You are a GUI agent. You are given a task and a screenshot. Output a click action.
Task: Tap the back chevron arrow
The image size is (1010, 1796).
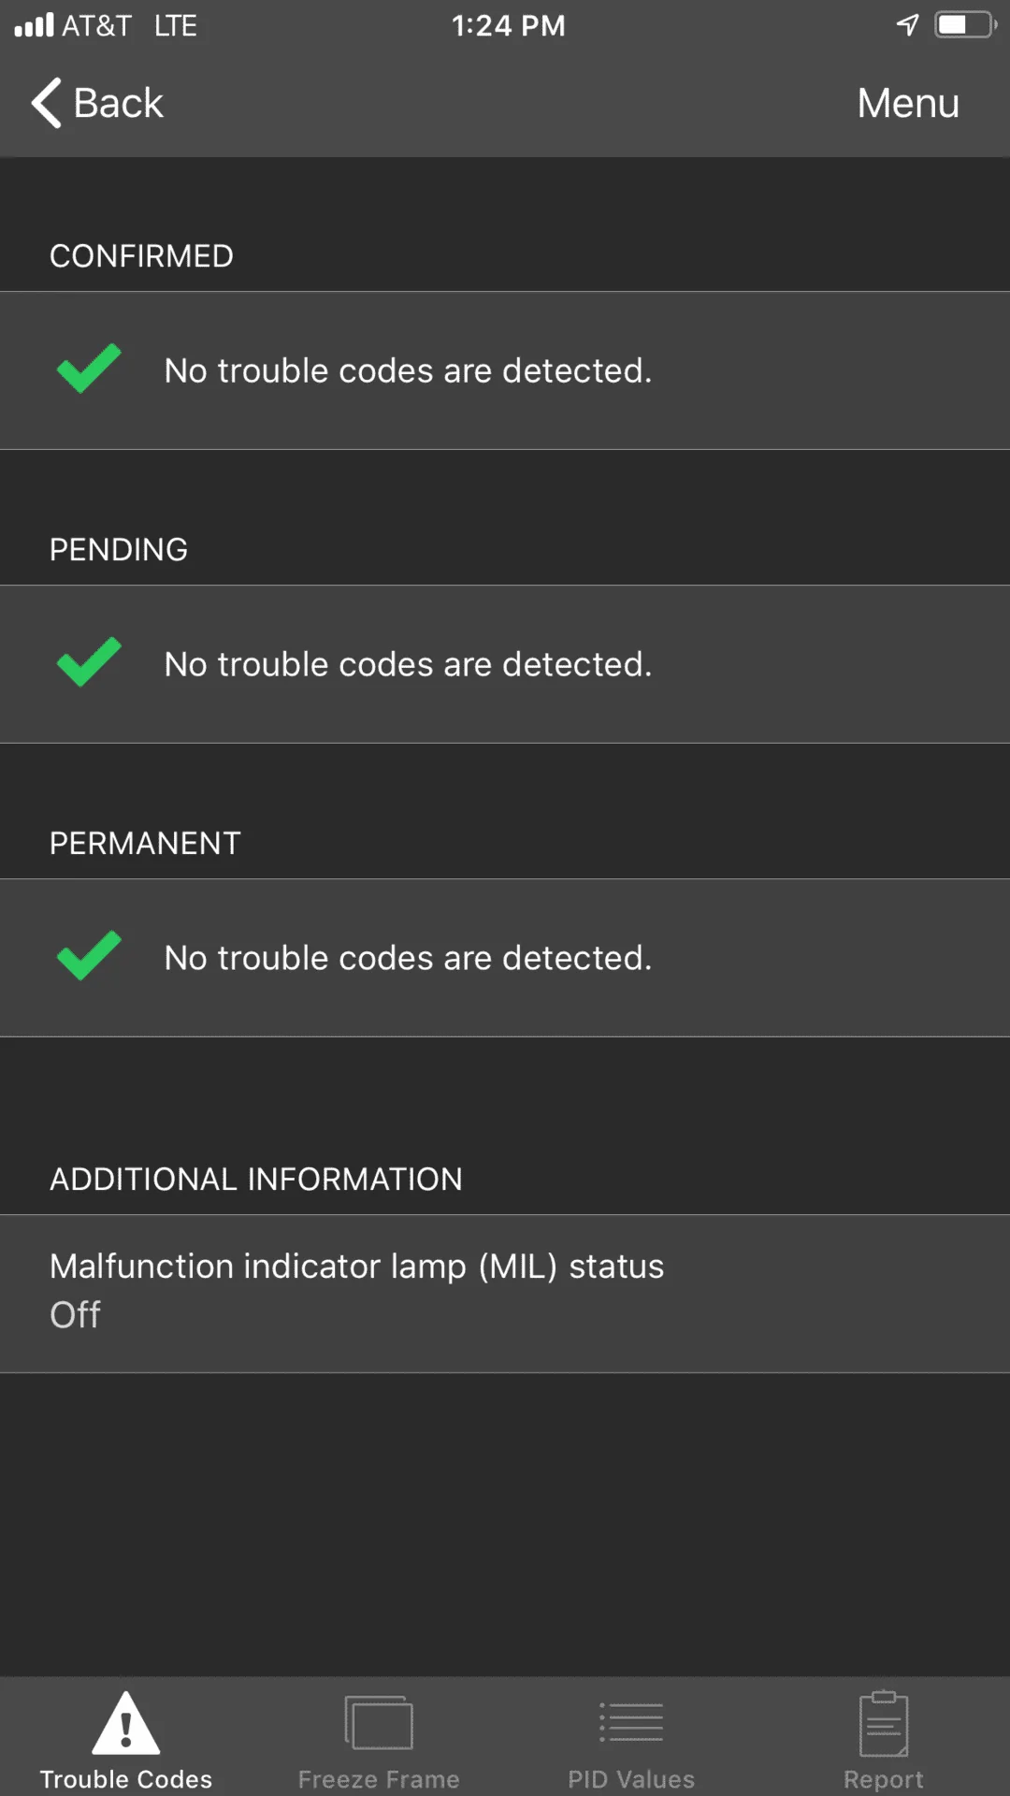point(46,103)
